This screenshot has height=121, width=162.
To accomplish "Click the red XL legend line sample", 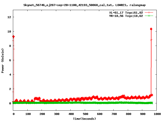I will tap(149, 13).
